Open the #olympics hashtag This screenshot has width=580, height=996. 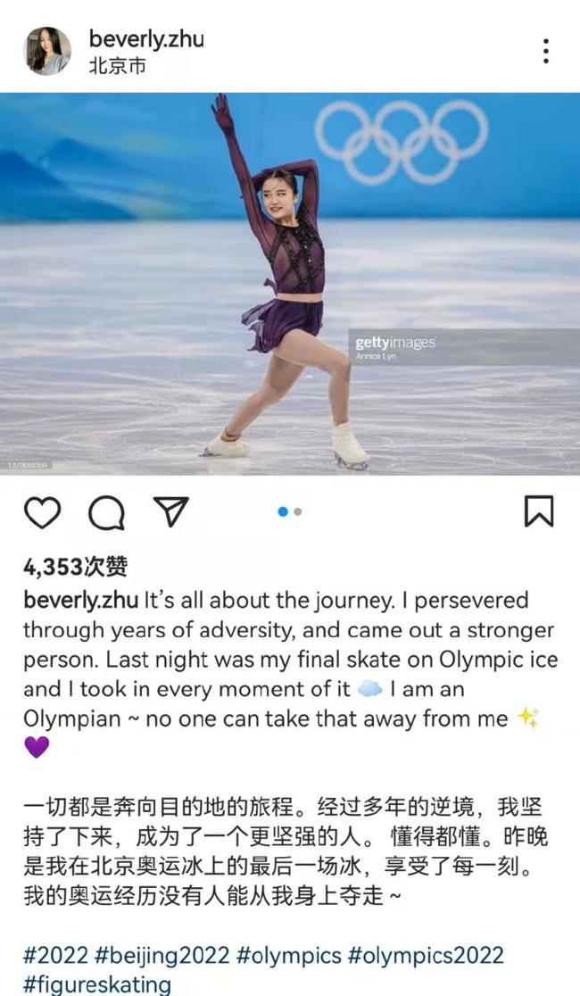(x=289, y=955)
